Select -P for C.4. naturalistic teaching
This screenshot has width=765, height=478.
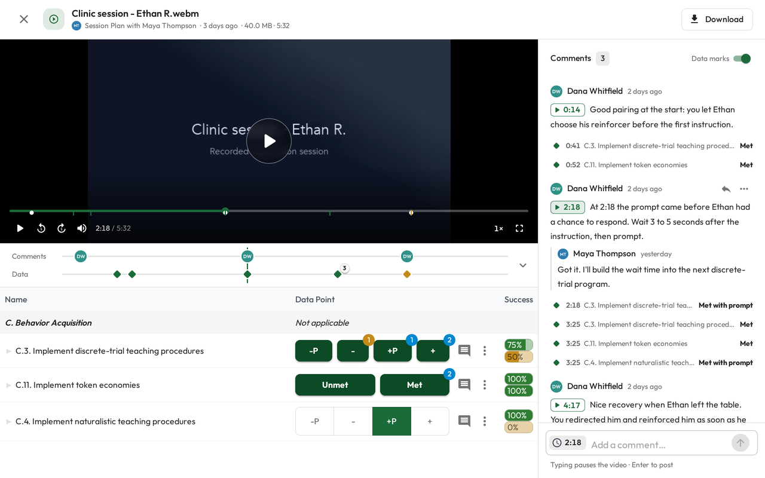[315, 421]
